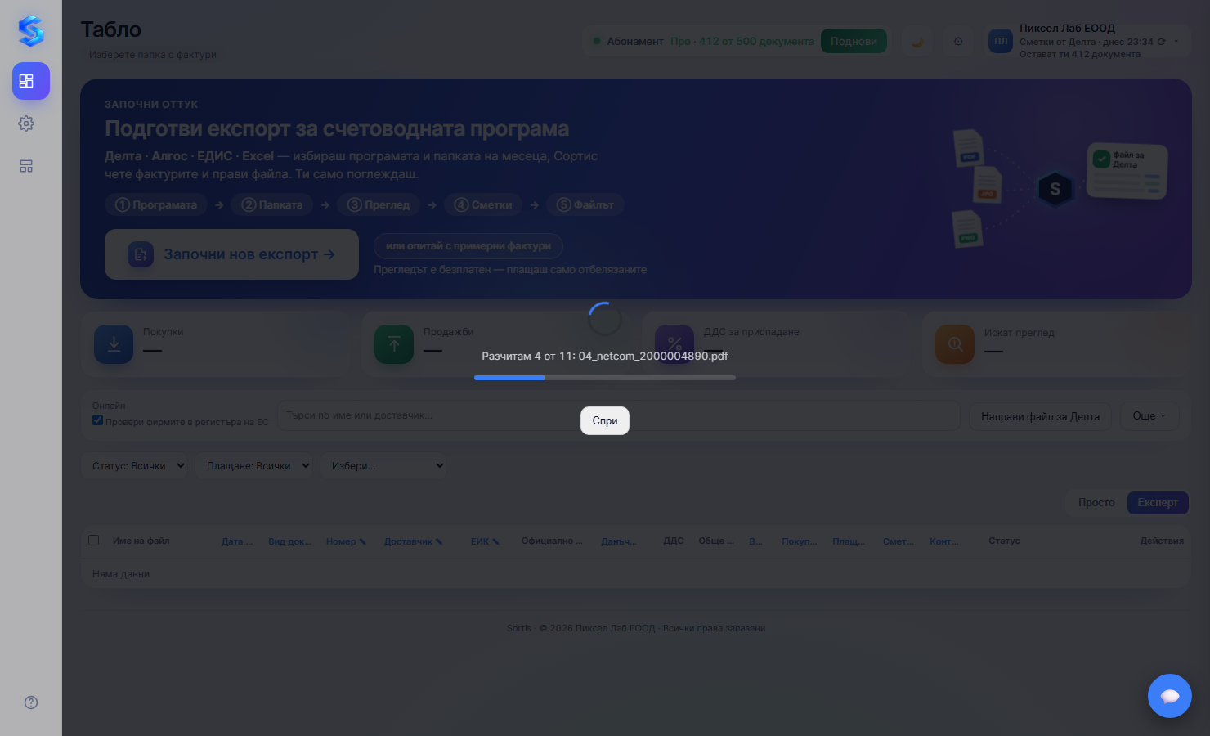This screenshot has width=1210, height=736.
Task: Open settings gear in sidebar
Action: [26, 123]
